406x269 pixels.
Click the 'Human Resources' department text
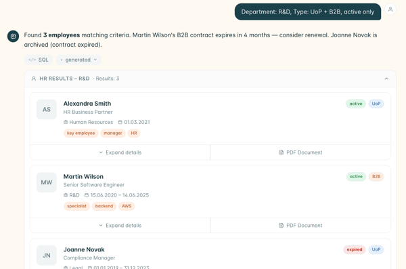(91, 122)
